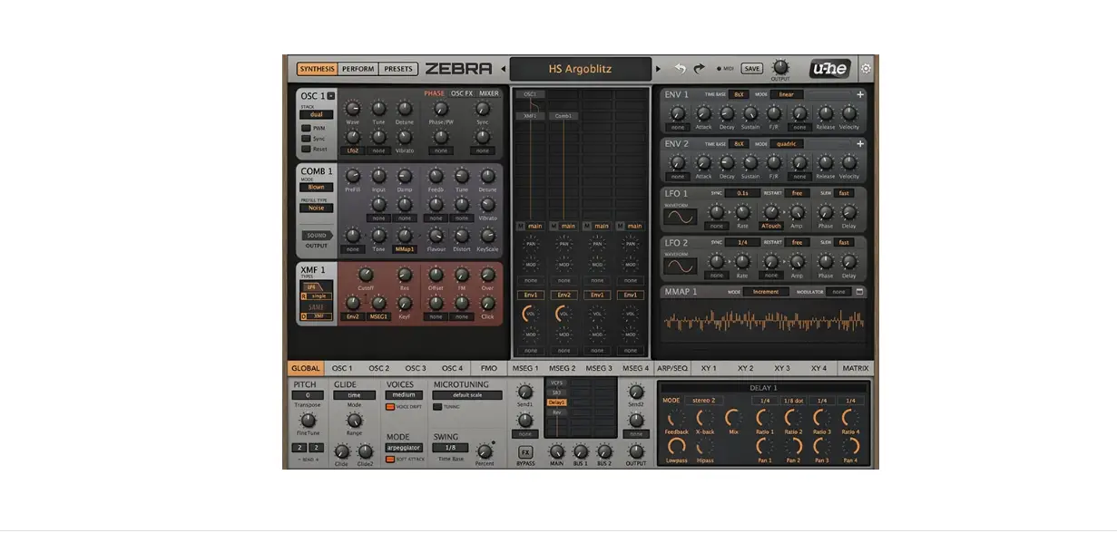Open the MSEG 1 tab
Image resolution: width=1117 pixels, height=533 pixels.
[524, 368]
